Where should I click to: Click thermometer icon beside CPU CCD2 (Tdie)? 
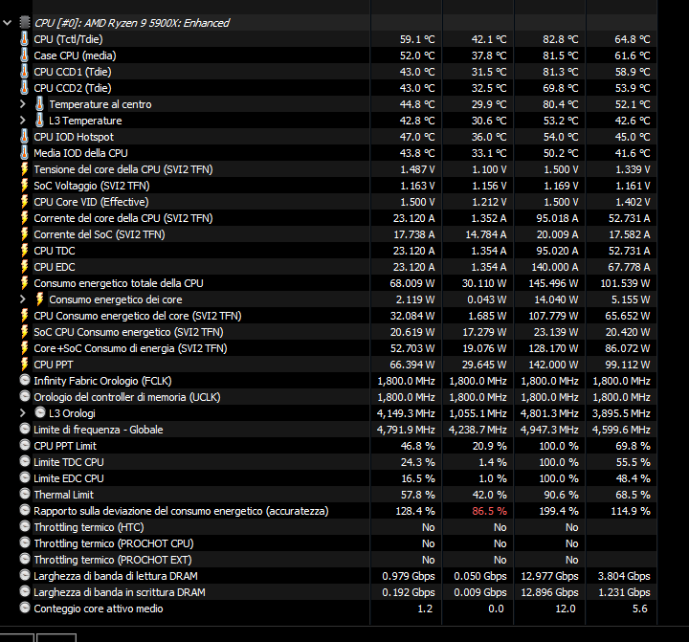coord(25,88)
